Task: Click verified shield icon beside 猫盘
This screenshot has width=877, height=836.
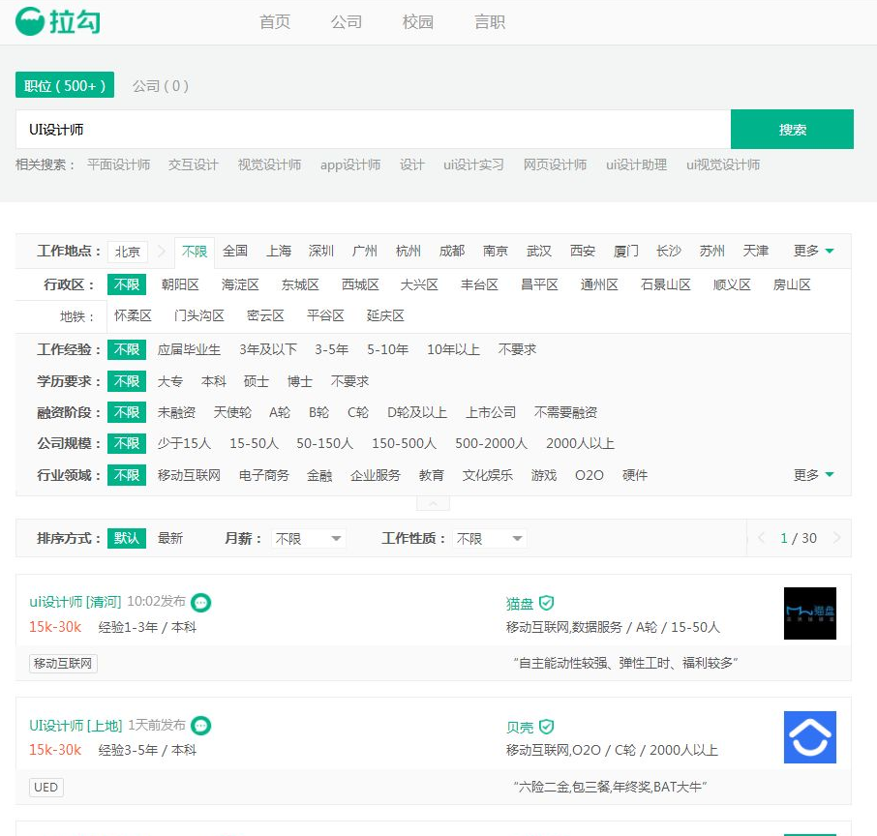Action: pos(547,603)
